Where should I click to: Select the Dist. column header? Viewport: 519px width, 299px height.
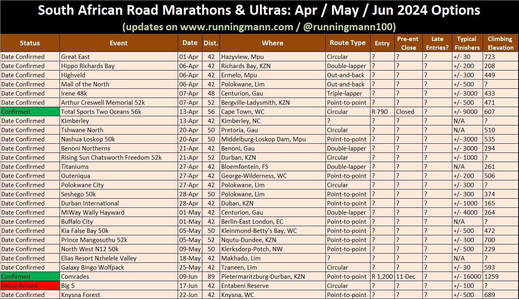pos(210,43)
